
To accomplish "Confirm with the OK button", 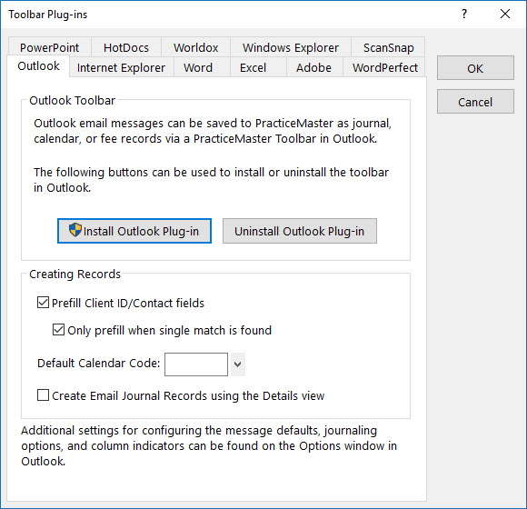I will 475,68.
